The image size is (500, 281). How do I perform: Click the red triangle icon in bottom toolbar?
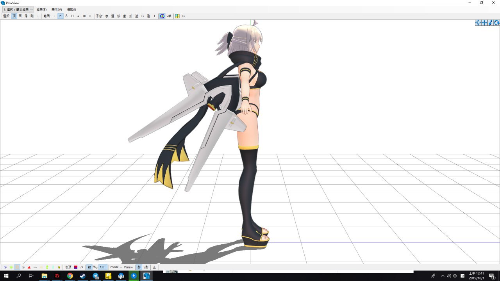click(x=29, y=267)
